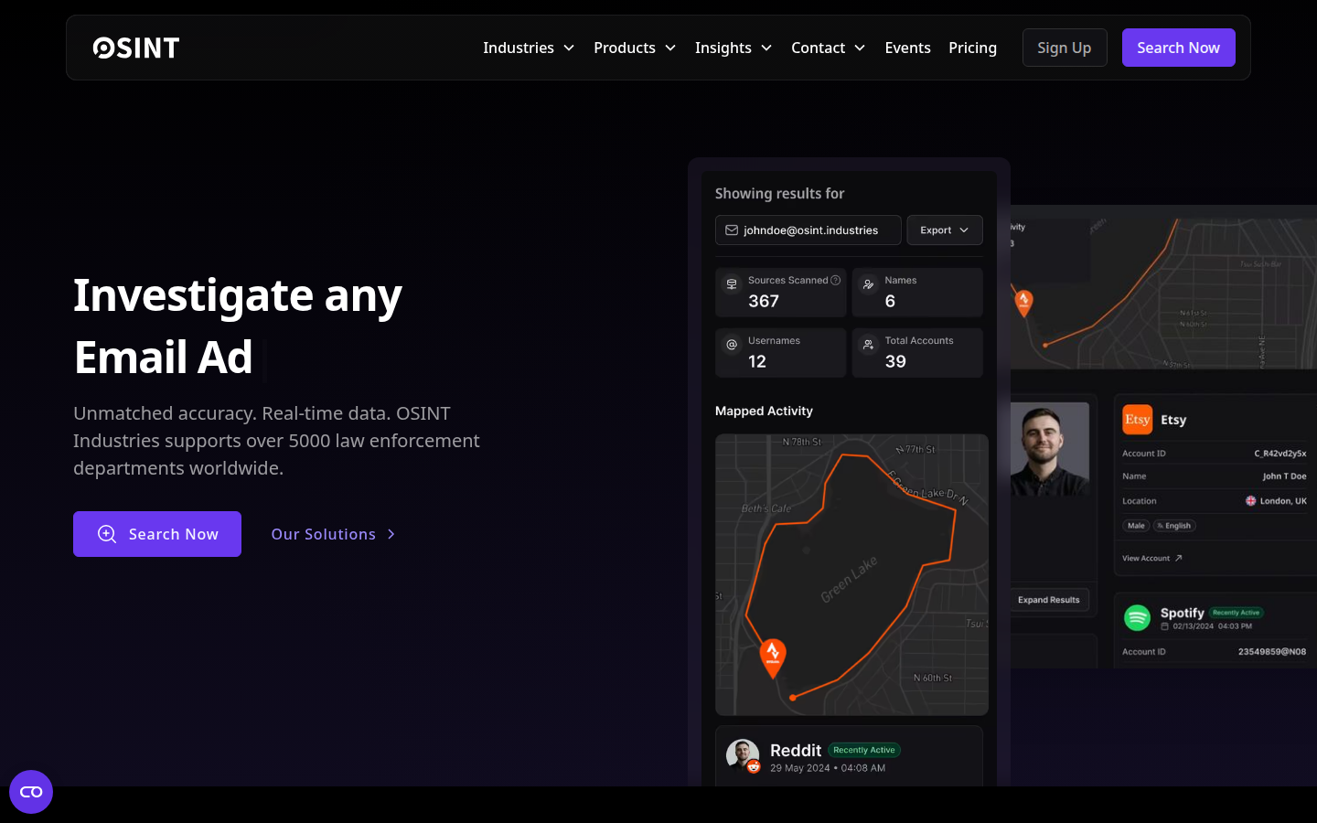Click the Sources Scanned help icon
This screenshot has height=823, width=1317.
point(835,281)
